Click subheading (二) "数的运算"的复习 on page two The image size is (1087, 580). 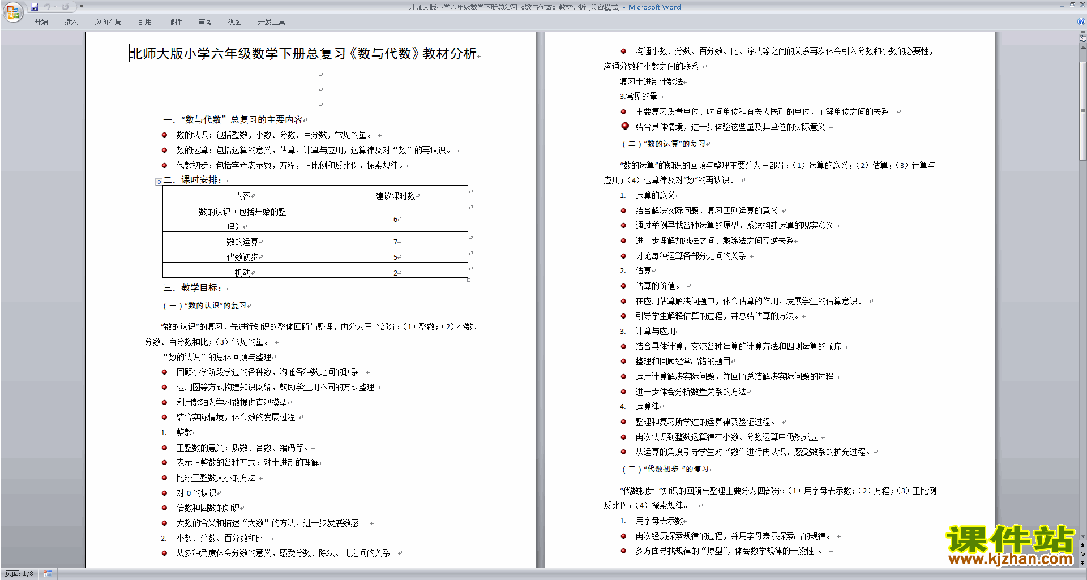[664, 144]
